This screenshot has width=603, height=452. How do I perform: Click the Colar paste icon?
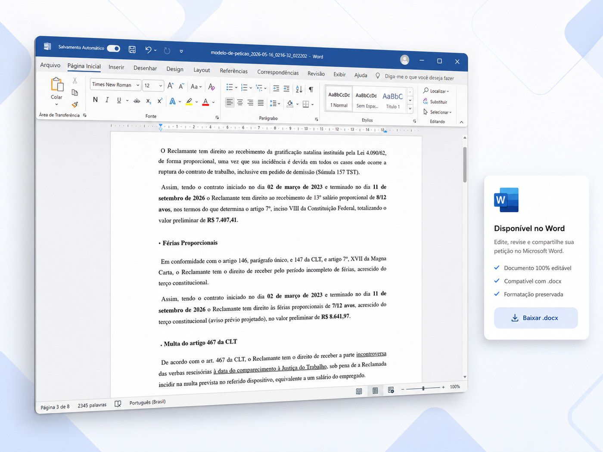pyautogui.click(x=57, y=85)
